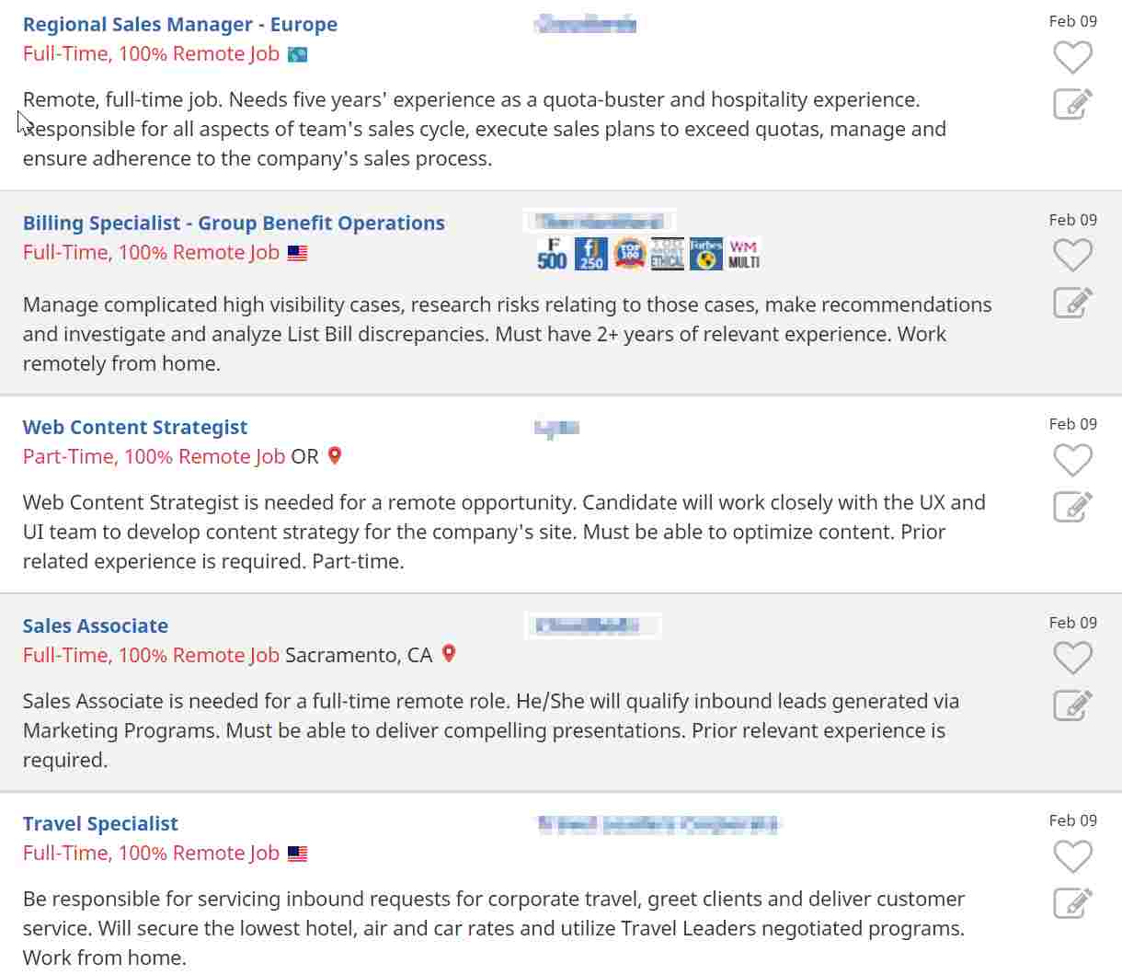This screenshot has width=1122, height=975.
Task: Open note editor for Billing Specialist job
Action: 1072,303
